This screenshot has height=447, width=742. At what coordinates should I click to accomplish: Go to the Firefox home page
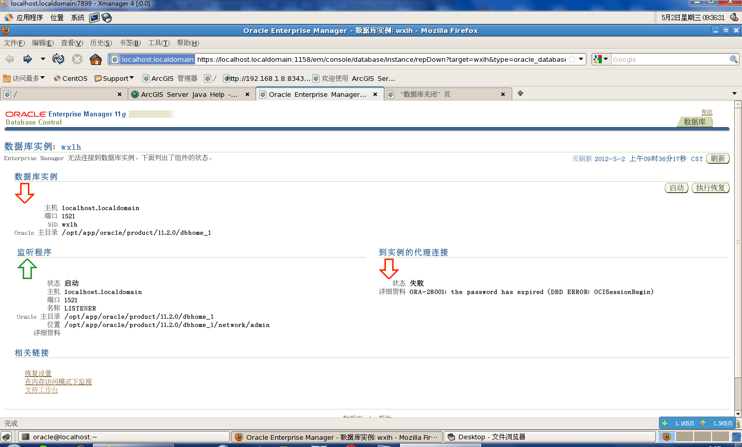click(96, 59)
